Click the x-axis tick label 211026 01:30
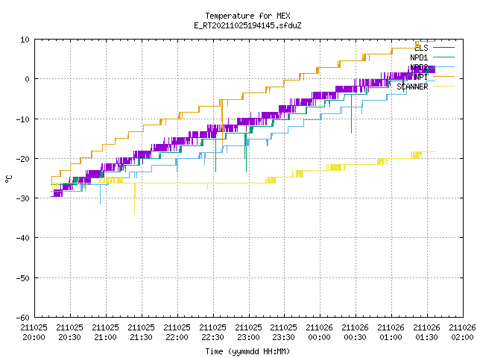Viewport: 477px width, 358px height. pos(426,332)
